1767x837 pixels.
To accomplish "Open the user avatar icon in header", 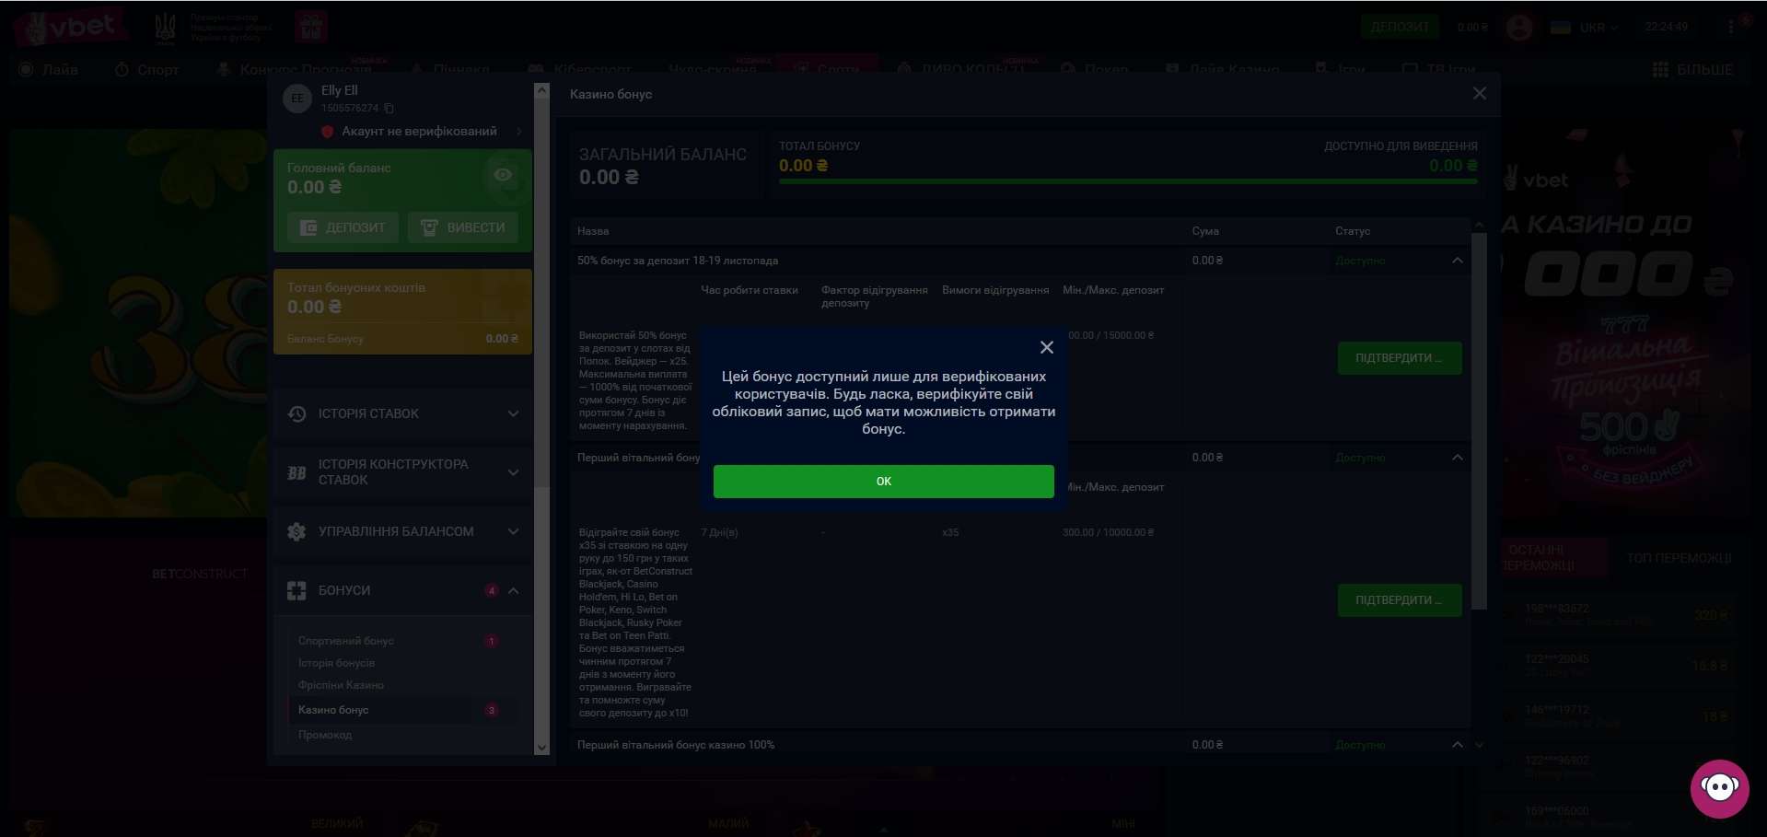I will [x=1518, y=28].
